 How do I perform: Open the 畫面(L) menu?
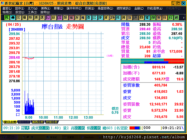pos(7,8)
